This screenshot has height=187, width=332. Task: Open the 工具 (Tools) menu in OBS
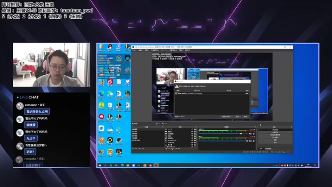(181, 50)
